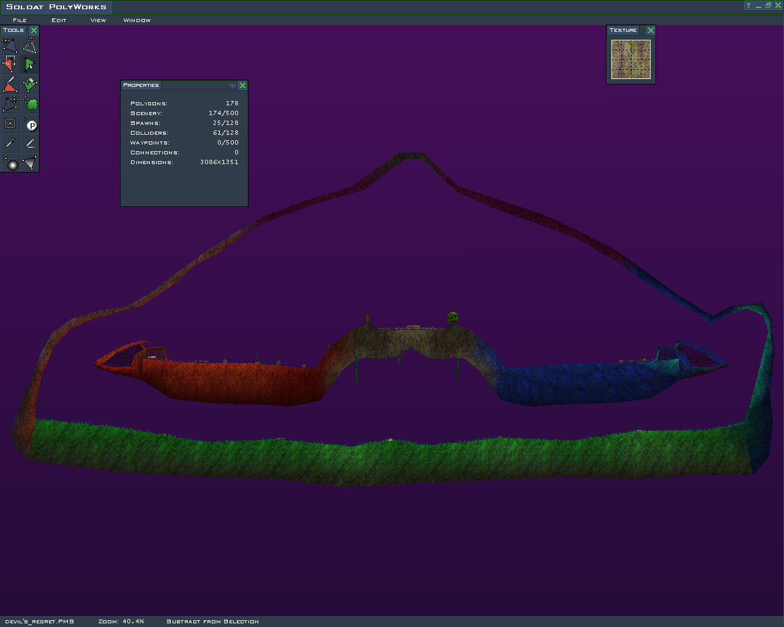Screen dimensions: 784x627
Task: Pick the Vertex color paint tool
Action: point(10,84)
